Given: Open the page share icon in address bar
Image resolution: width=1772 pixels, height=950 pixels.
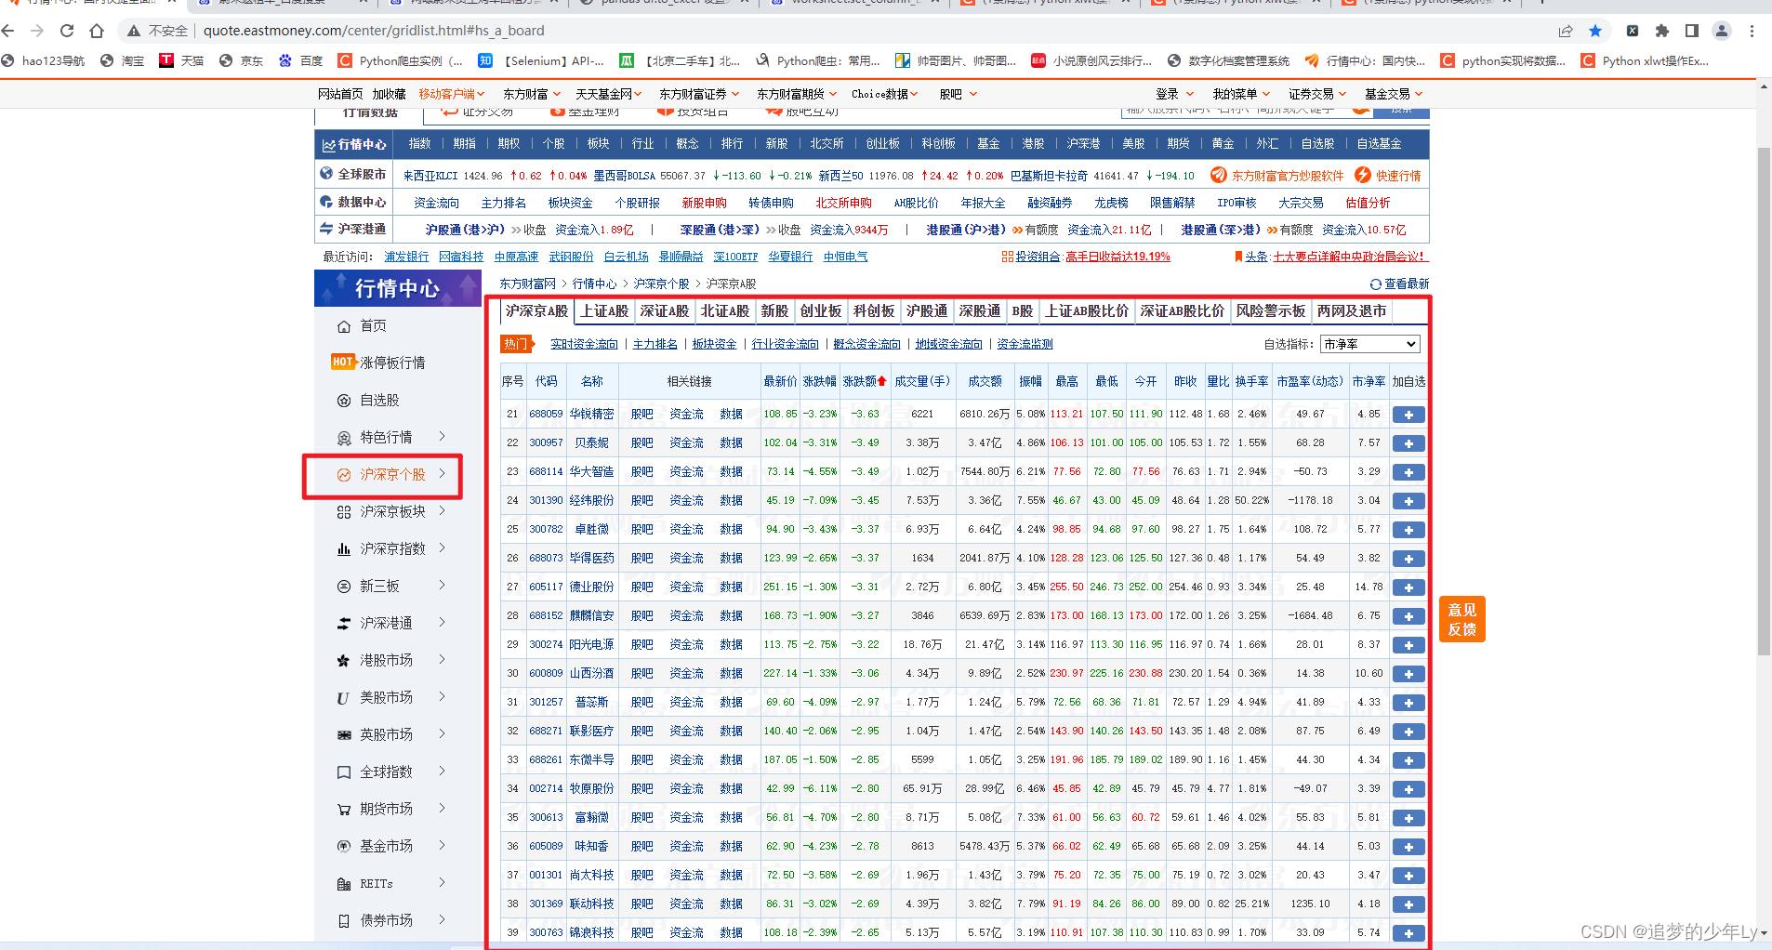Looking at the screenshot, I should point(1566,31).
